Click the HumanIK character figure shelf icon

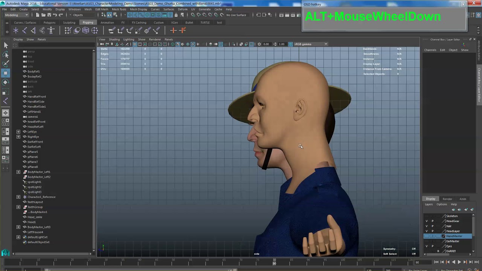[51, 30]
